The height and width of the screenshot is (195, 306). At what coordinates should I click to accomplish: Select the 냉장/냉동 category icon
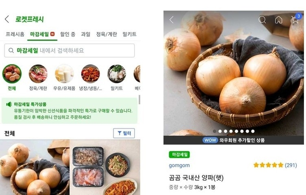click(x=90, y=74)
